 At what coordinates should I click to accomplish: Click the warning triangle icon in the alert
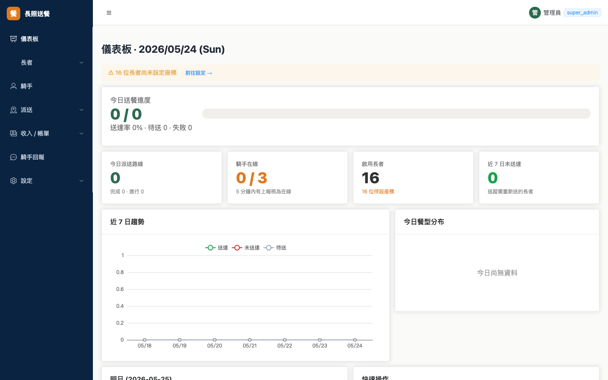tap(111, 73)
